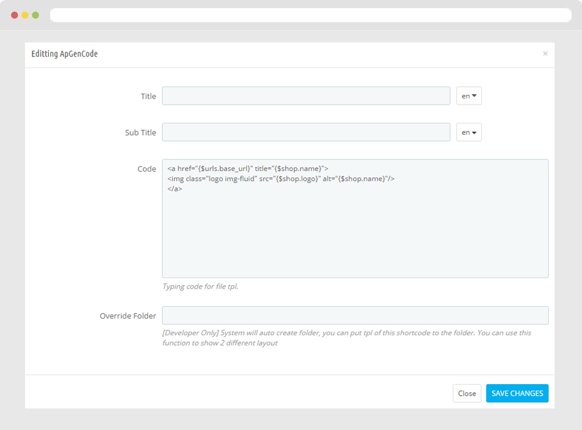
Task: Click the "<a href="{$urls.base_url}"" code line
Action: point(248,169)
